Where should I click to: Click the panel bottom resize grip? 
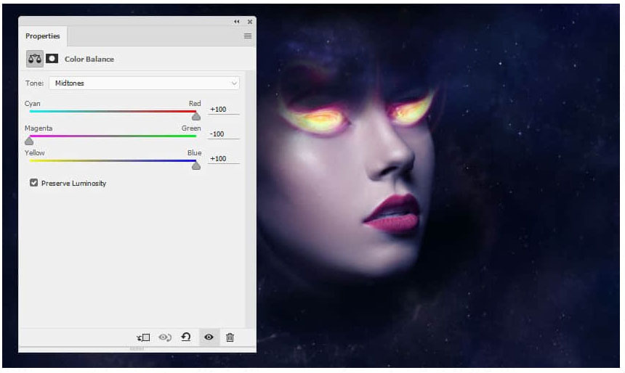137,349
